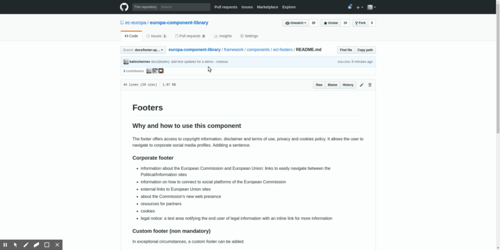This screenshot has width=500, height=250.
Task: Pause the screen recording
Action: tap(5, 245)
